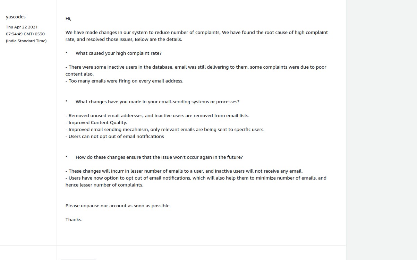Image resolution: width=417 pixels, height=260 pixels.
Task: Click the 07:34:49 GMT+0530 timestamp
Action: tap(25, 34)
